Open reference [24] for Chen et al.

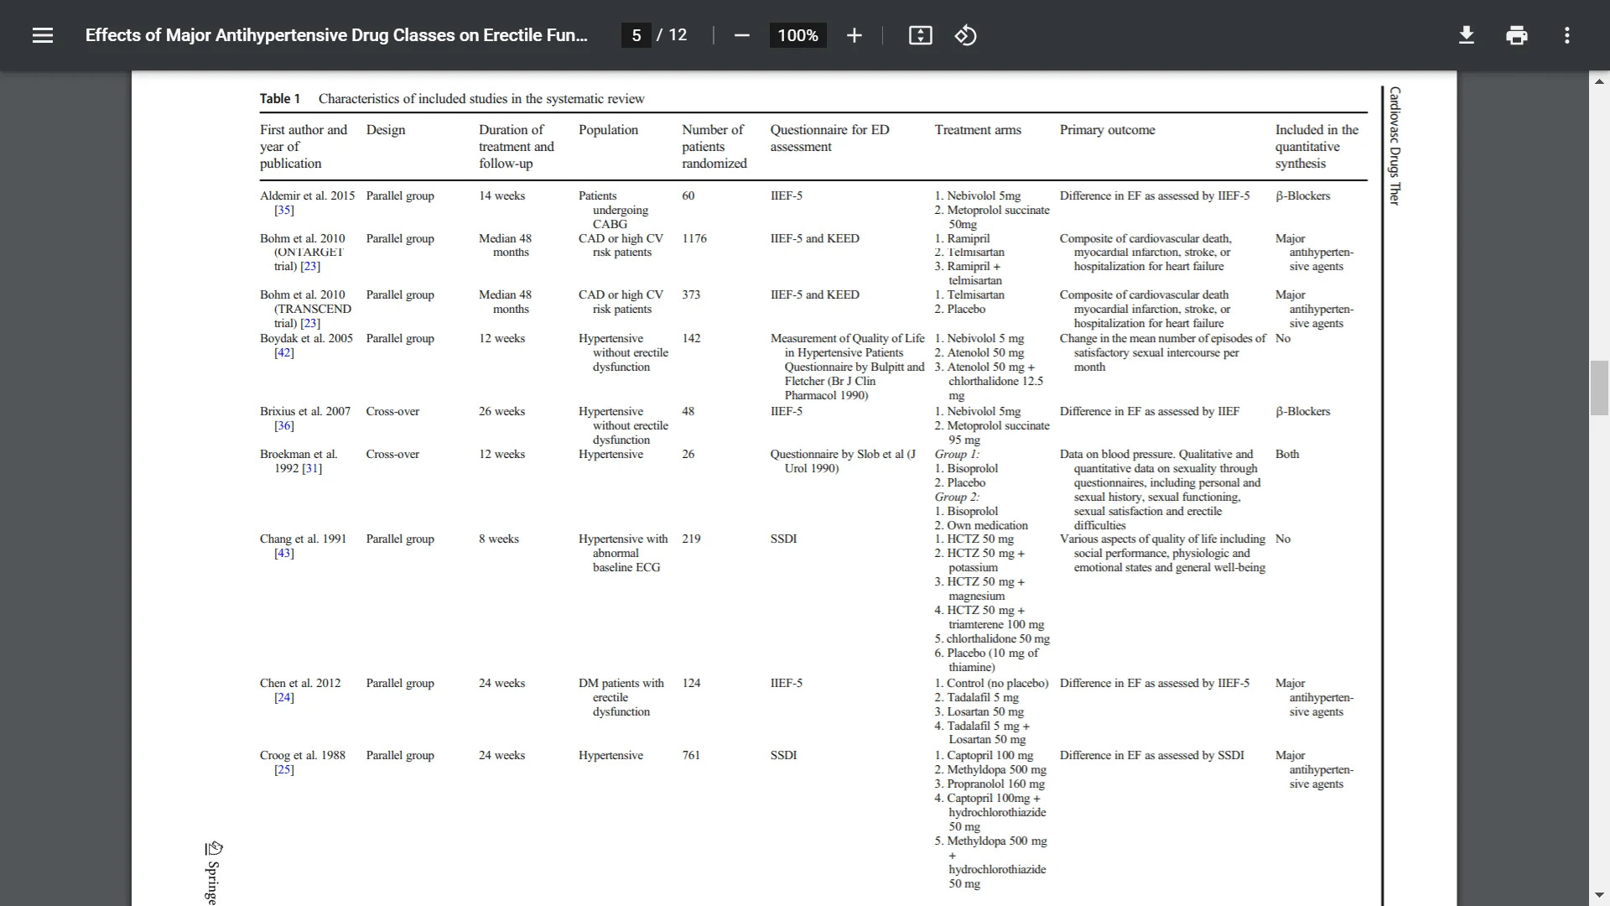(x=284, y=698)
